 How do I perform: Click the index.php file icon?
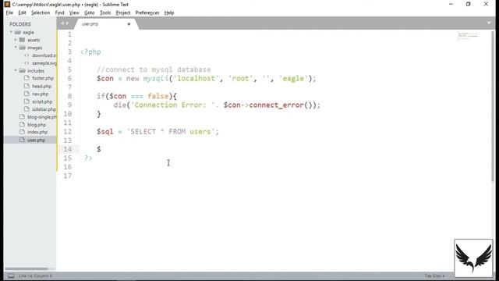click(x=22, y=132)
